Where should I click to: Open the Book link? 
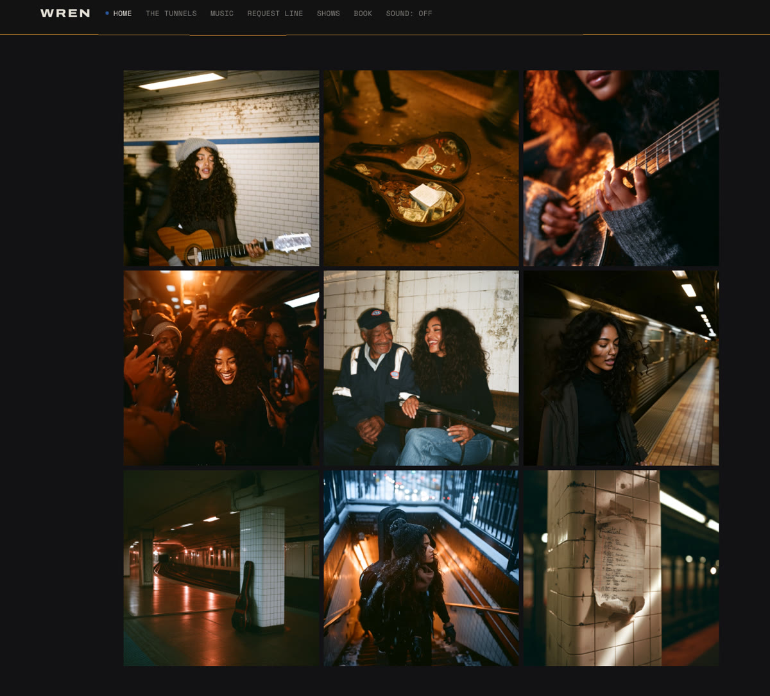(363, 13)
